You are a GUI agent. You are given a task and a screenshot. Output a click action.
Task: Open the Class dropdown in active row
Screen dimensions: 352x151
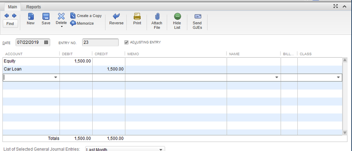tap(338, 77)
